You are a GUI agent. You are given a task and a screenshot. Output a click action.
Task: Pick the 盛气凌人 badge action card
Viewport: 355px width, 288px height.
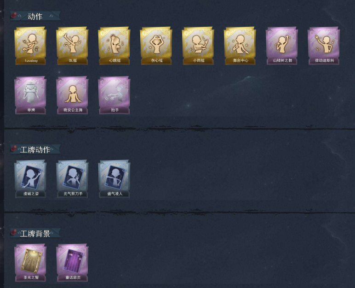click(x=114, y=179)
